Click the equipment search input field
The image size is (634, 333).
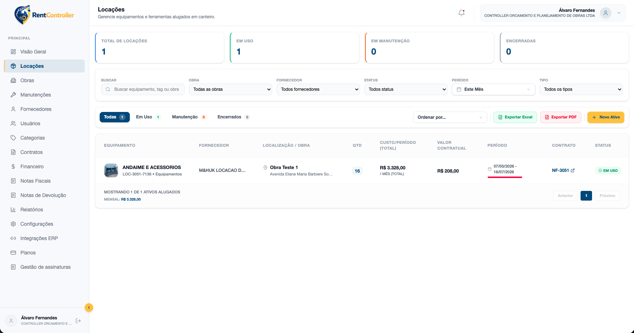pyautogui.click(x=143, y=89)
